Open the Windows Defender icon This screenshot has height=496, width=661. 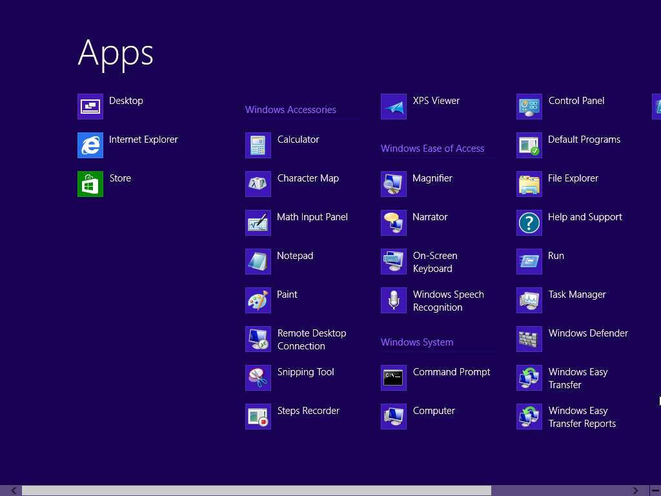(x=529, y=339)
